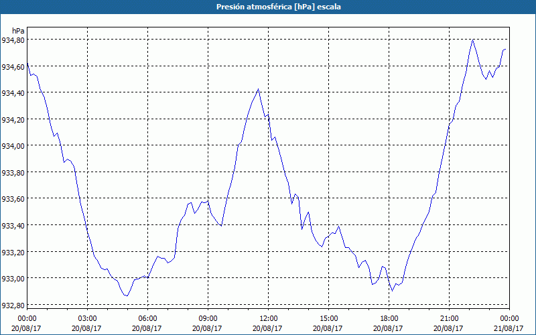Click the 18:00 time label
536x335 pixels.
point(389,319)
